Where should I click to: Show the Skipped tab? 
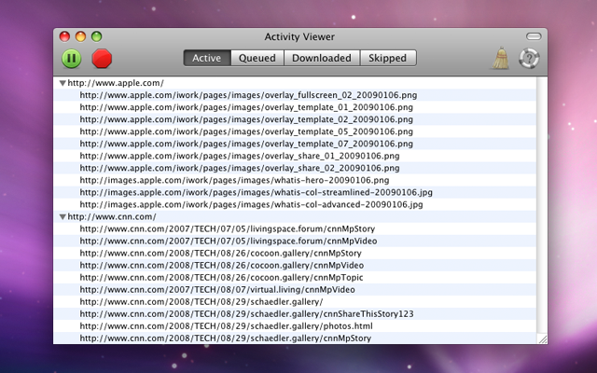pyautogui.click(x=387, y=58)
